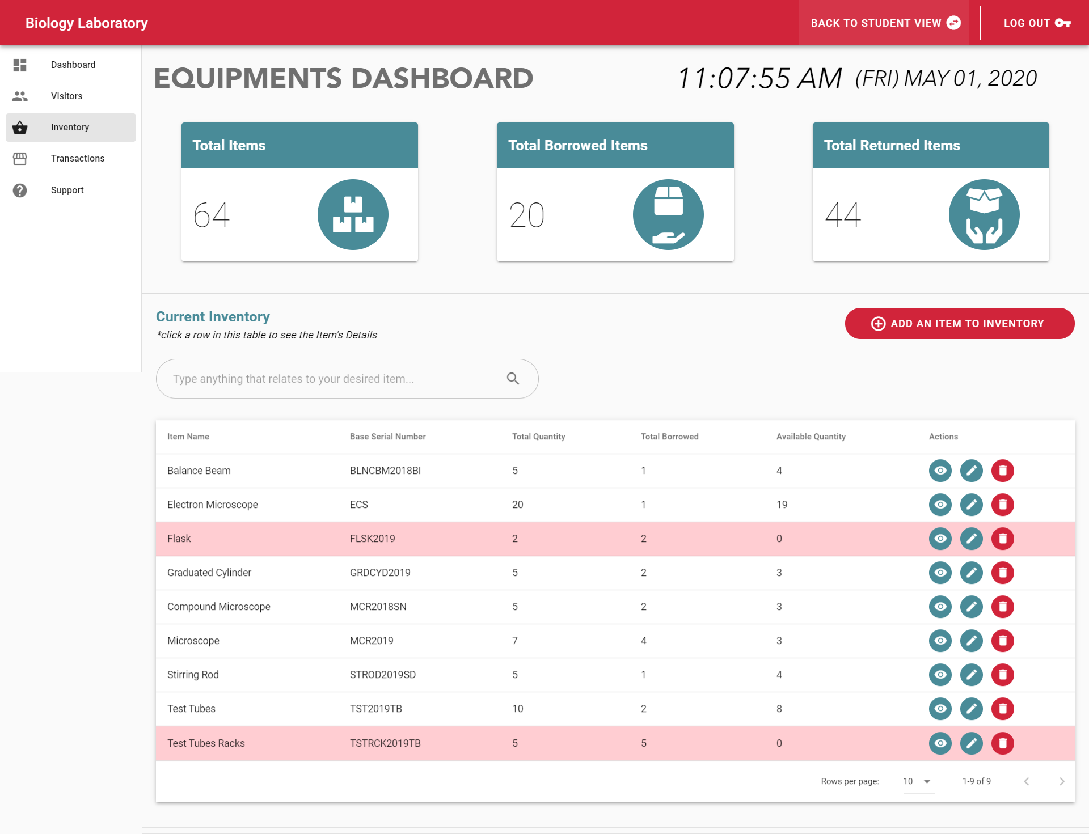The height and width of the screenshot is (834, 1089).
Task: Click the Total Items boxes icon
Action: (353, 215)
